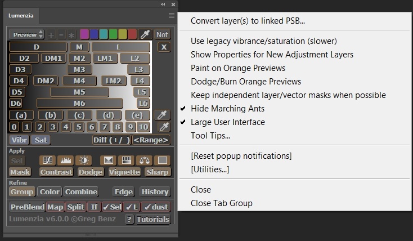Viewport: 413px width, 241px height.
Task: Click the green color swatch
Action: [x=113, y=34]
